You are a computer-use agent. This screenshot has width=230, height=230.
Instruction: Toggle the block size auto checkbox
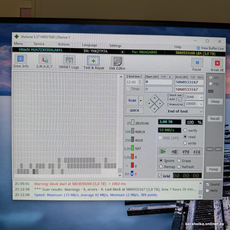180,99
